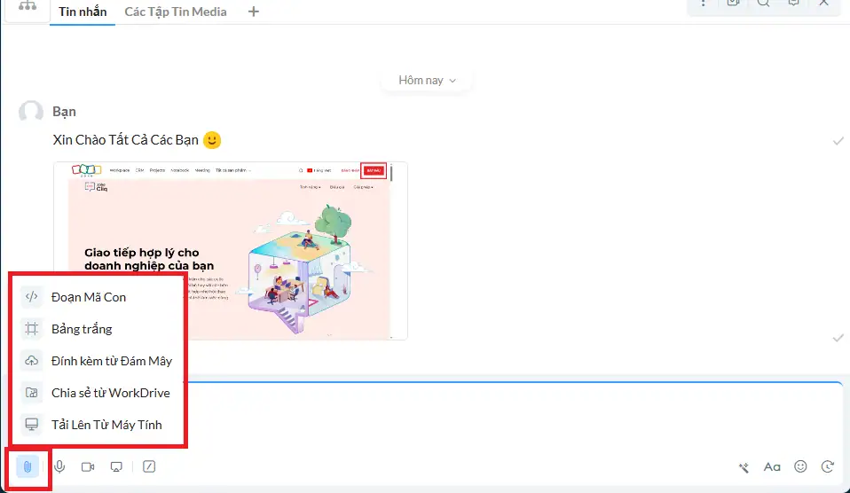
Task: Start screen sharing from the composer toolbar
Action: [116, 466]
